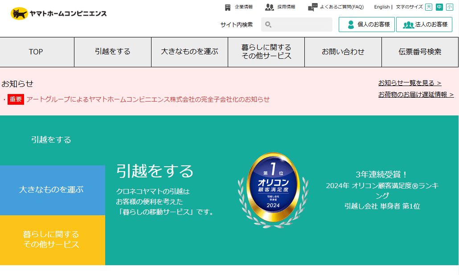Click the speech bubble FAQ icon

313,7
